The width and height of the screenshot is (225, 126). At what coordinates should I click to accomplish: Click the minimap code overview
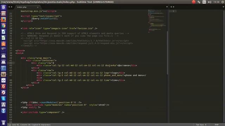[157, 21]
